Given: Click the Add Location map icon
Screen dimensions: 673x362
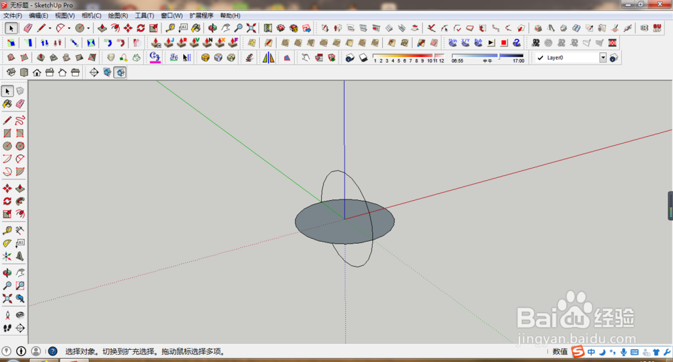Looking at the screenshot, I should 268,28.
